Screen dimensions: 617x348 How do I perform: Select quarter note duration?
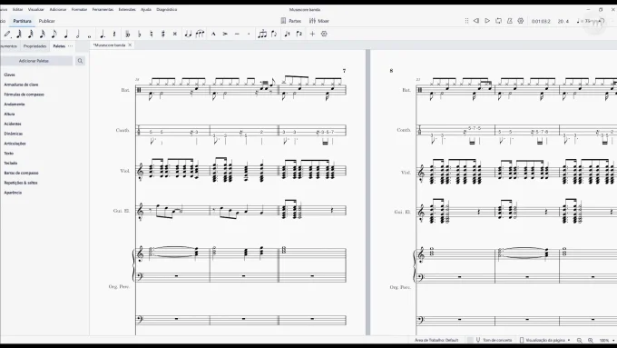(66, 34)
